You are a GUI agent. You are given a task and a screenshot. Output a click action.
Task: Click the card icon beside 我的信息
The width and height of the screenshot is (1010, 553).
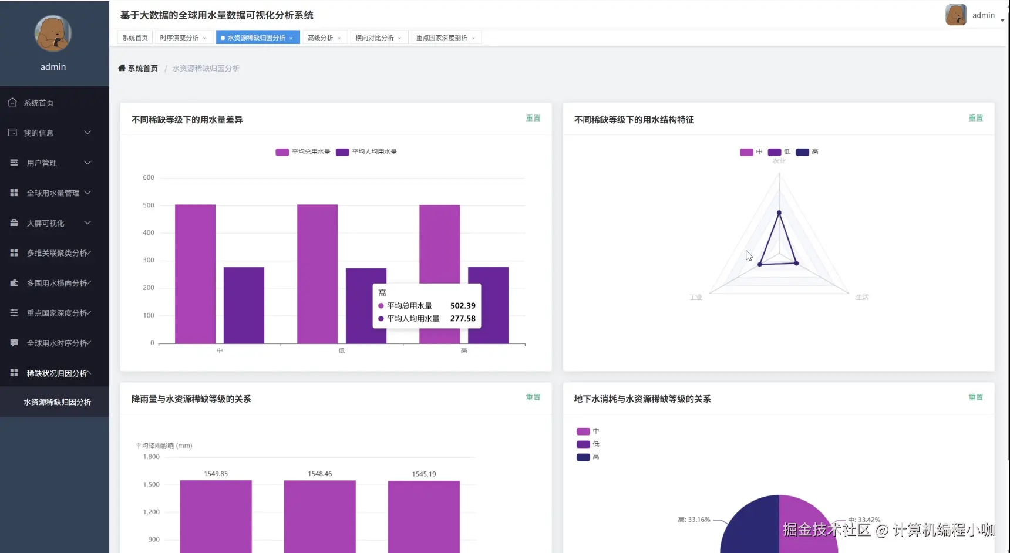[x=12, y=133]
